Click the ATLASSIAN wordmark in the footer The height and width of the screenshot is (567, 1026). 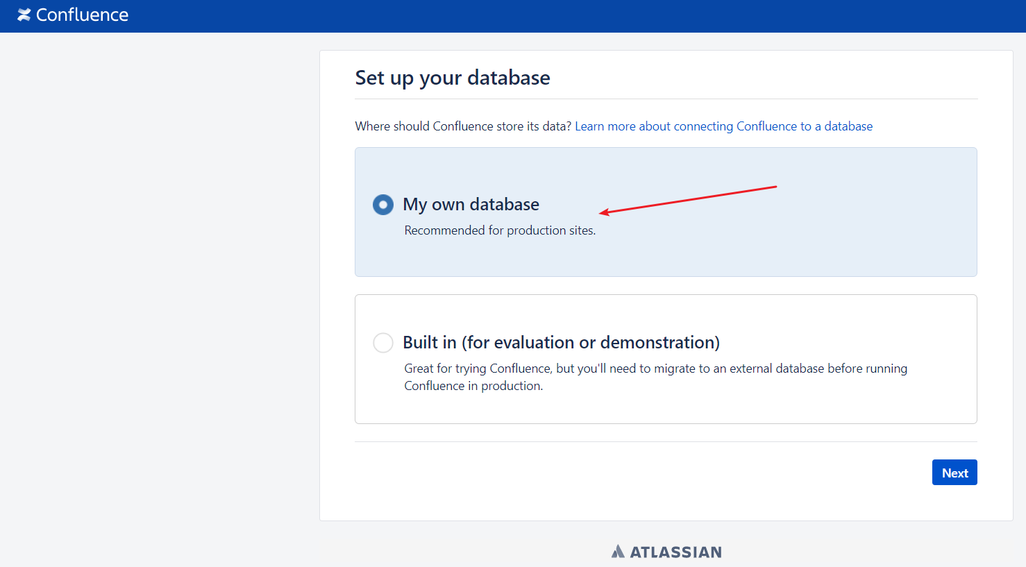(x=675, y=552)
